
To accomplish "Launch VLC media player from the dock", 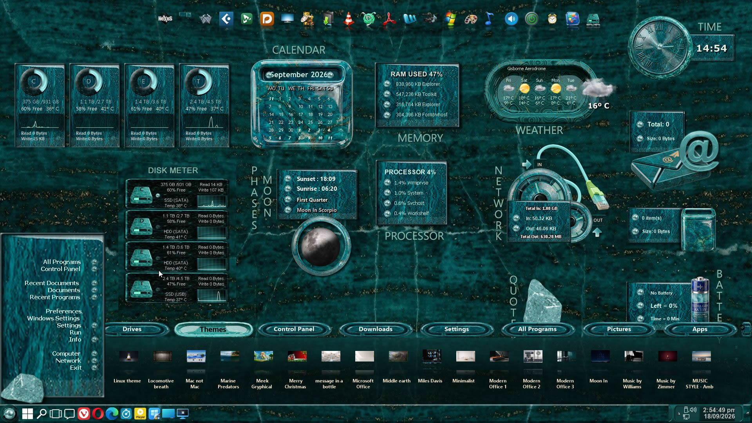I will [348, 19].
